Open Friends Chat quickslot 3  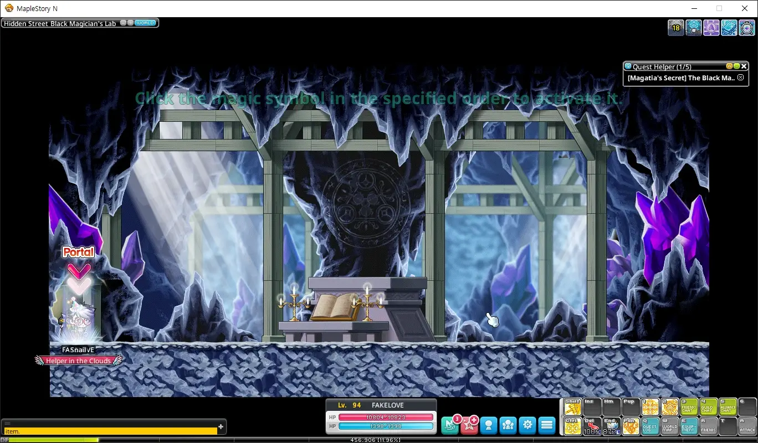pyautogui.click(x=689, y=408)
